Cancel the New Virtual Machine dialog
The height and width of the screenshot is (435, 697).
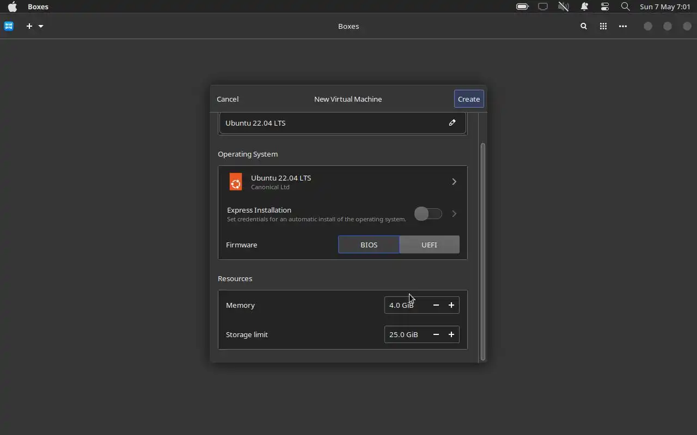click(228, 99)
